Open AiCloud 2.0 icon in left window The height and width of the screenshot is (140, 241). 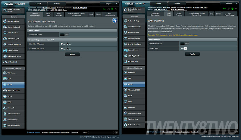[5, 62]
